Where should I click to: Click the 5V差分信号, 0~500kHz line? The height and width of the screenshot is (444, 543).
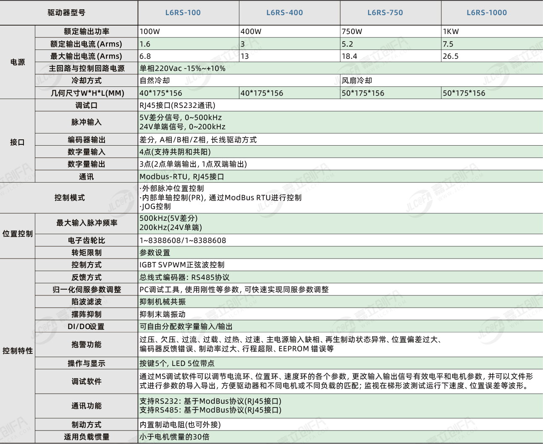point(181,118)
